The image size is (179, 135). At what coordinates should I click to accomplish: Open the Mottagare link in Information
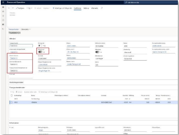click(72, 130)
